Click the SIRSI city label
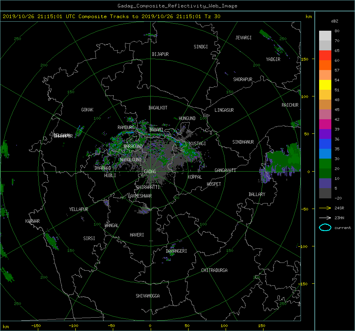Screen dimensions: 355x331 (89, 239)
